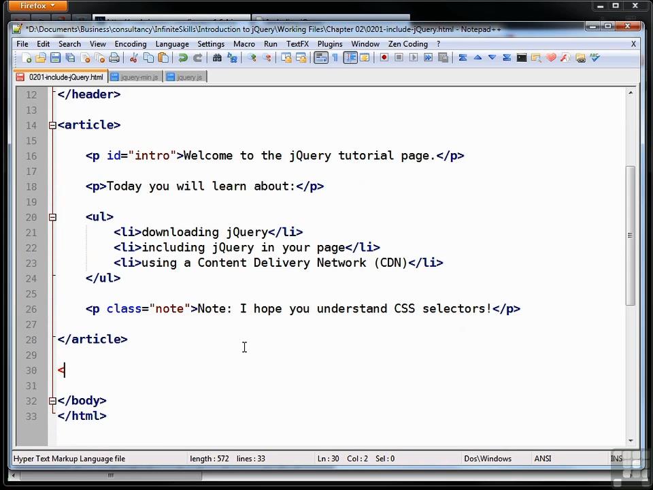
Task: Save the file with the floppy disk icon
Action: click(x=55, y=58)
